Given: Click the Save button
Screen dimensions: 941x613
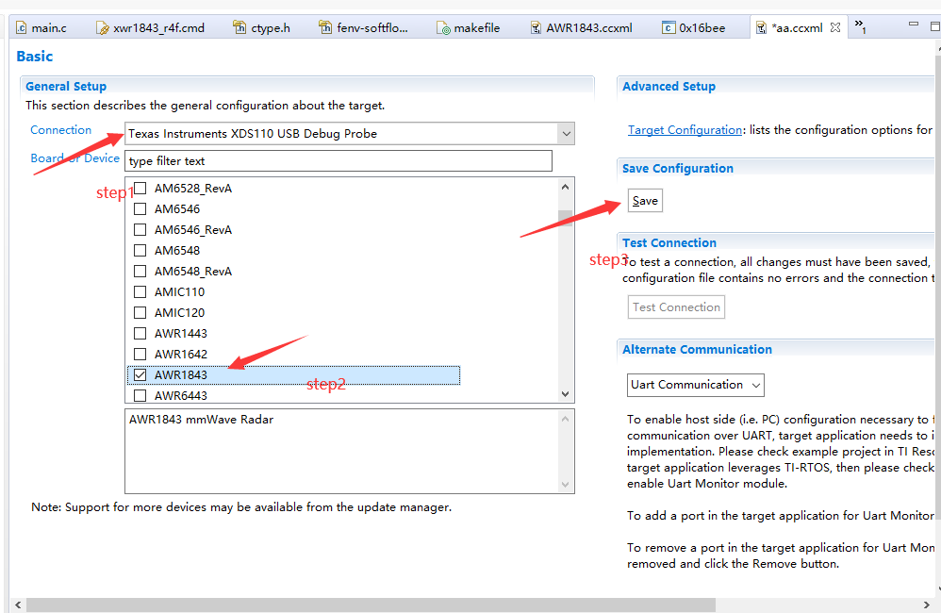Looking at the screenshot, I should point(644,200).
